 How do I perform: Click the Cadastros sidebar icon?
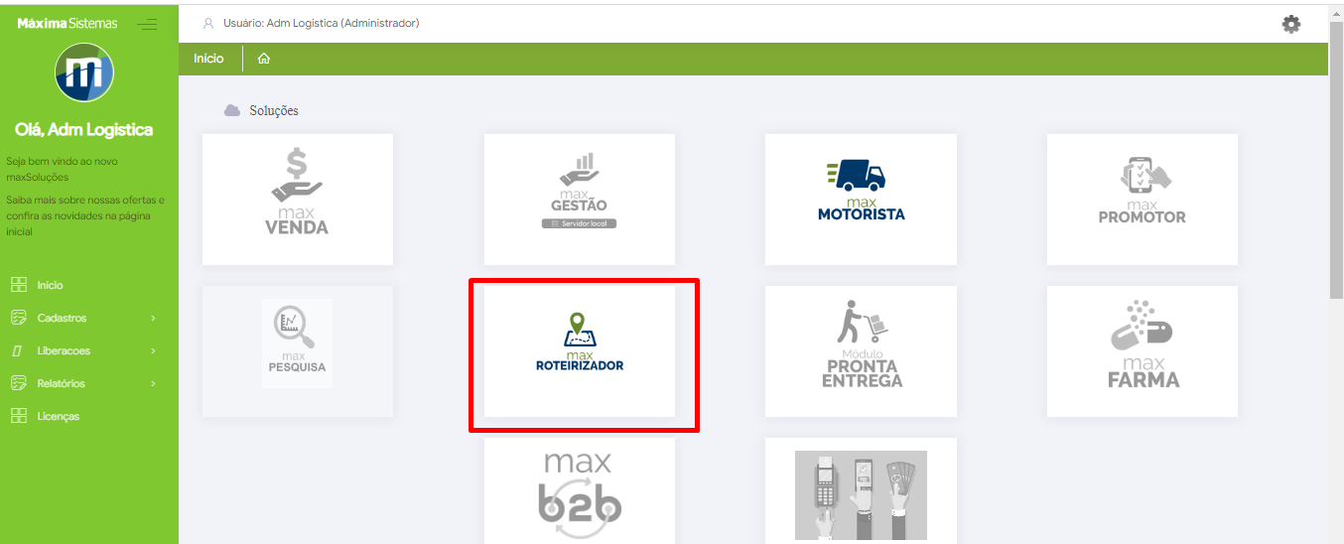coord(18,318)
